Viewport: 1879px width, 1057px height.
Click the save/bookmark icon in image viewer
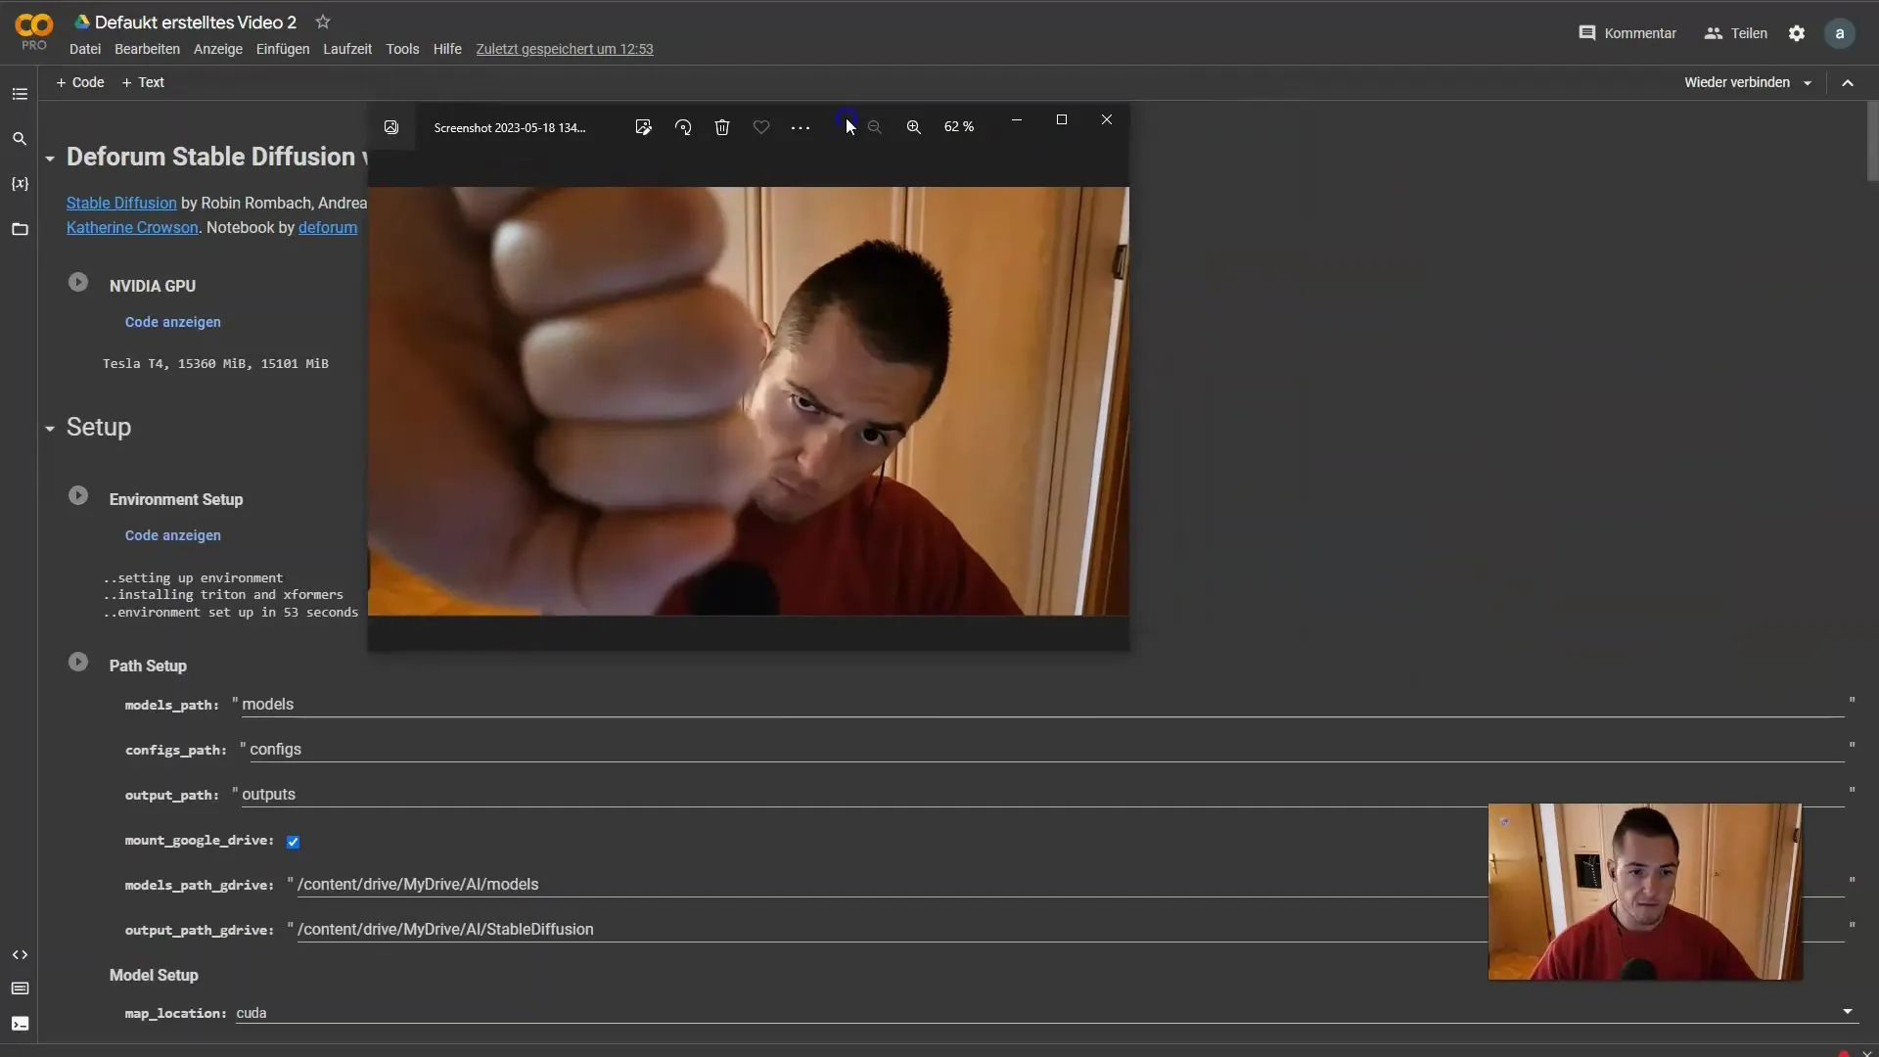pyautogui.click(x=760, y=128)
